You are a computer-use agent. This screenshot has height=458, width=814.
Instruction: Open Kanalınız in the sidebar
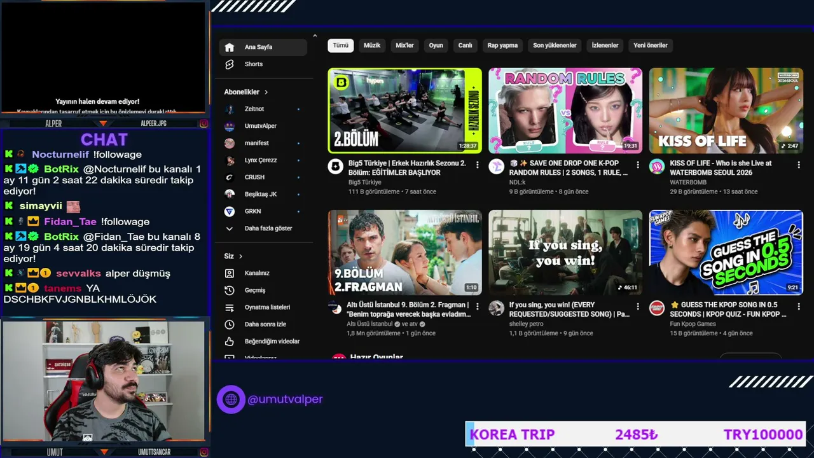(x=263, y=273)
